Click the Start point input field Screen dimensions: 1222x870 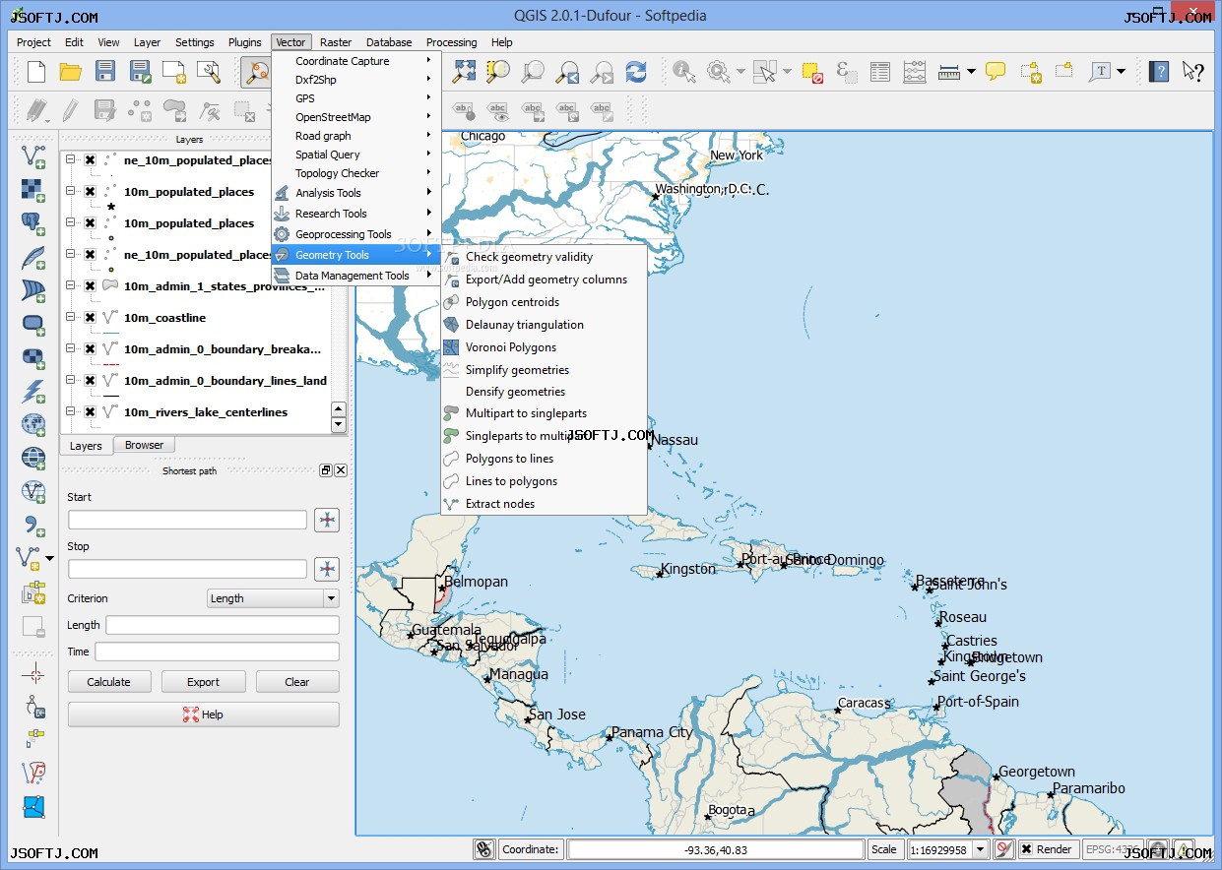point(187,520)
